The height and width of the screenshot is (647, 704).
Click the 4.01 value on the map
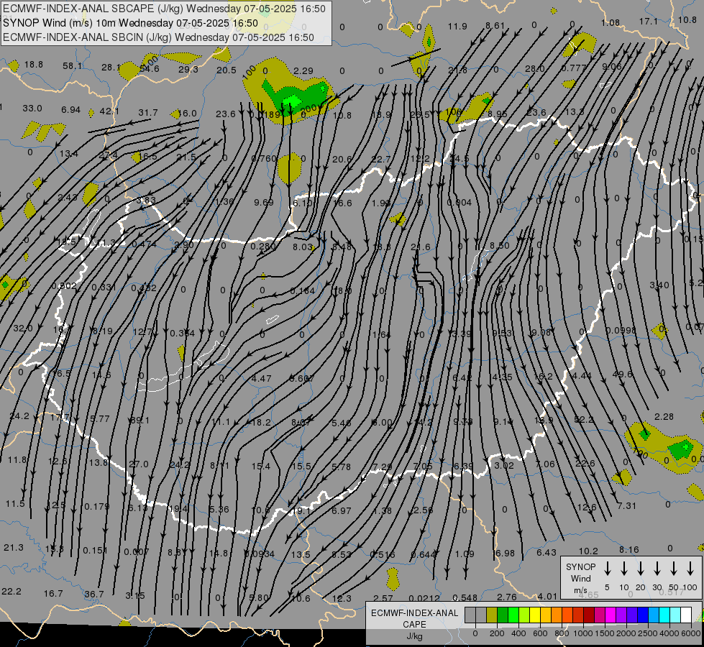(547, 596)
